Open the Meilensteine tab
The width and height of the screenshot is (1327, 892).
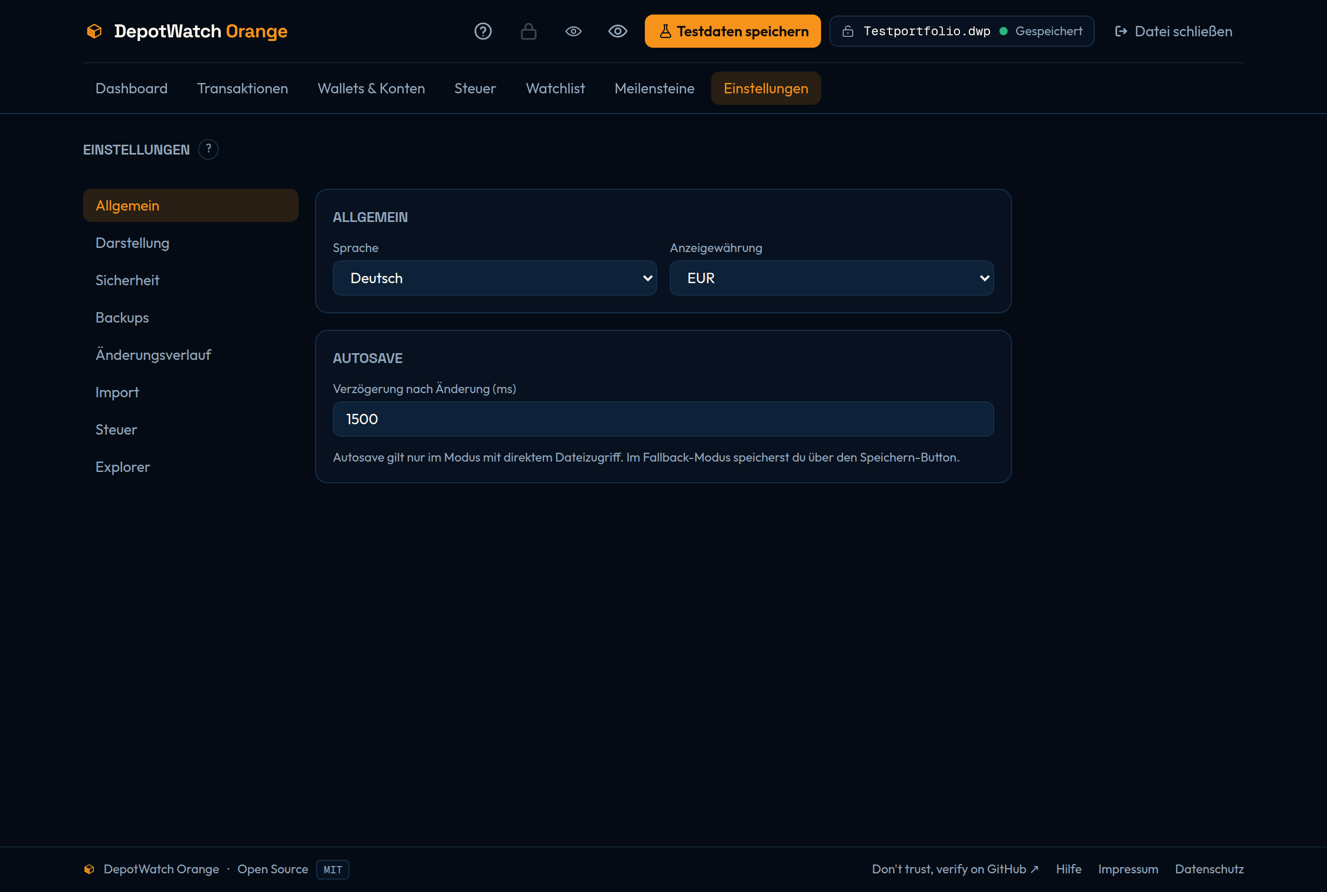pyautogui.click(x=654, y=88)
